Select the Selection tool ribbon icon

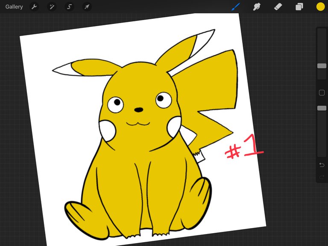tap(69, 7)
